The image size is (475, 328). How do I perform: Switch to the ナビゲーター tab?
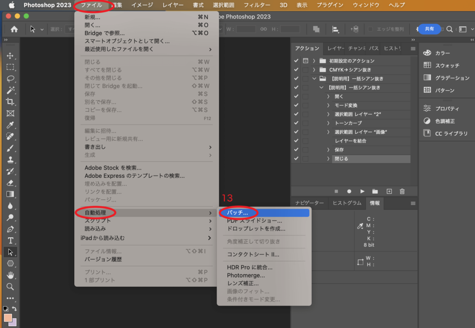pyautogui.click(x=309, y=203)
